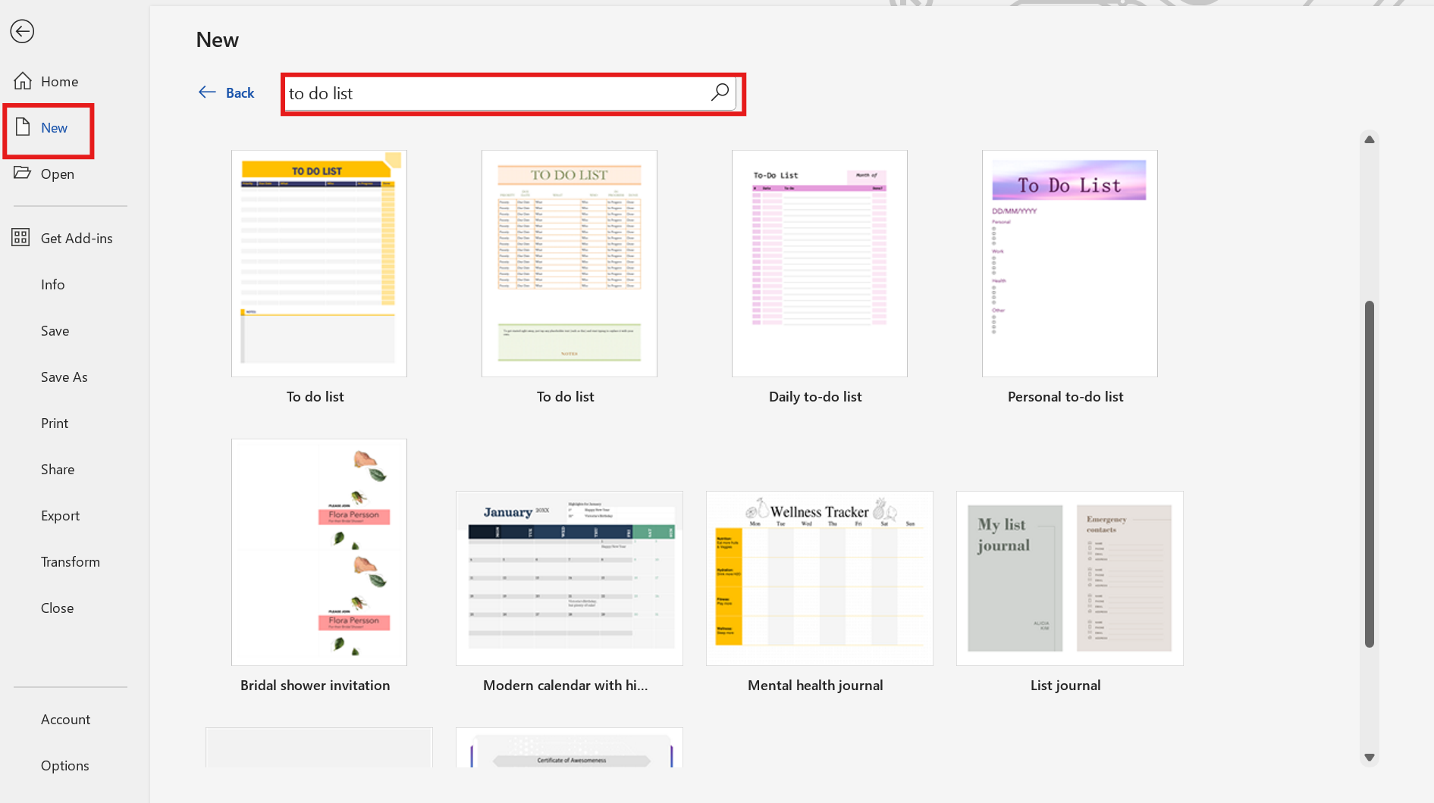This screenshot has height=803, width=1434.
Task: Click the Personal to-do list label
Action: (x=1065, y=396)
